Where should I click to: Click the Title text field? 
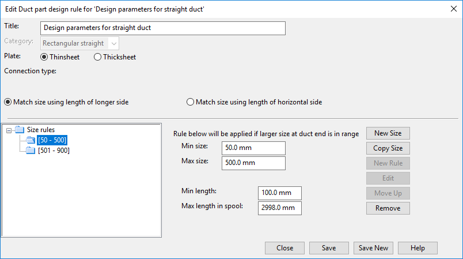[163, 28]
